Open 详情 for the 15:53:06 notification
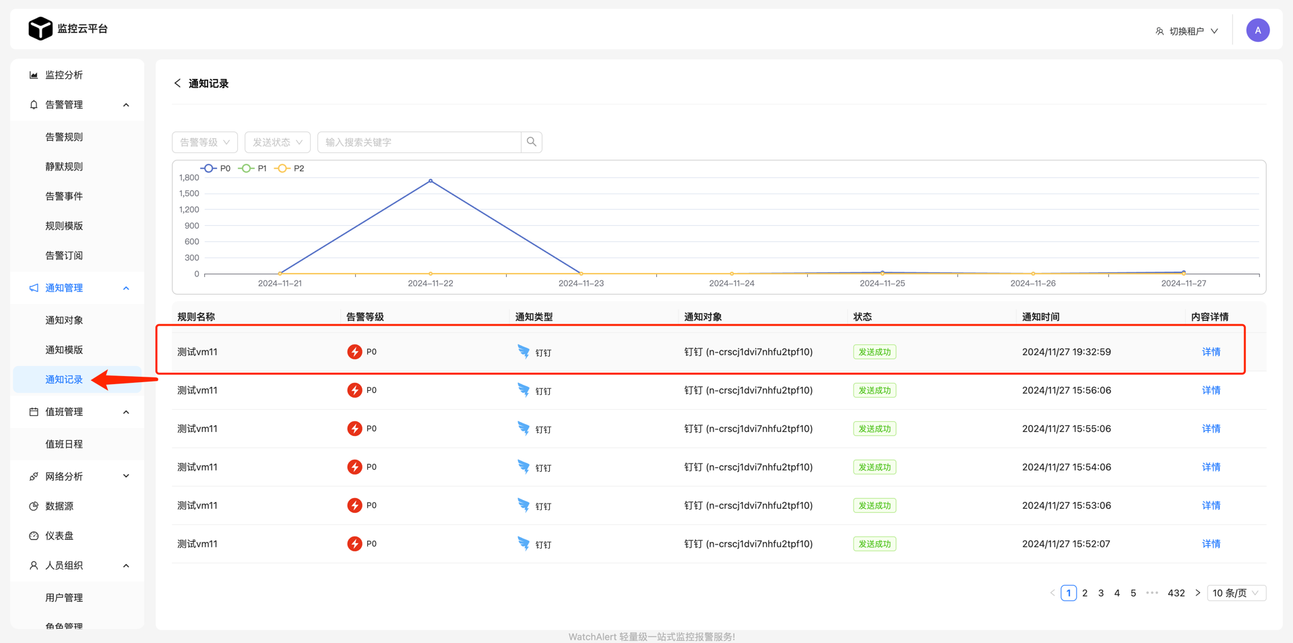The height and width of the screenshot is (643, 1293). [1211, 506]
